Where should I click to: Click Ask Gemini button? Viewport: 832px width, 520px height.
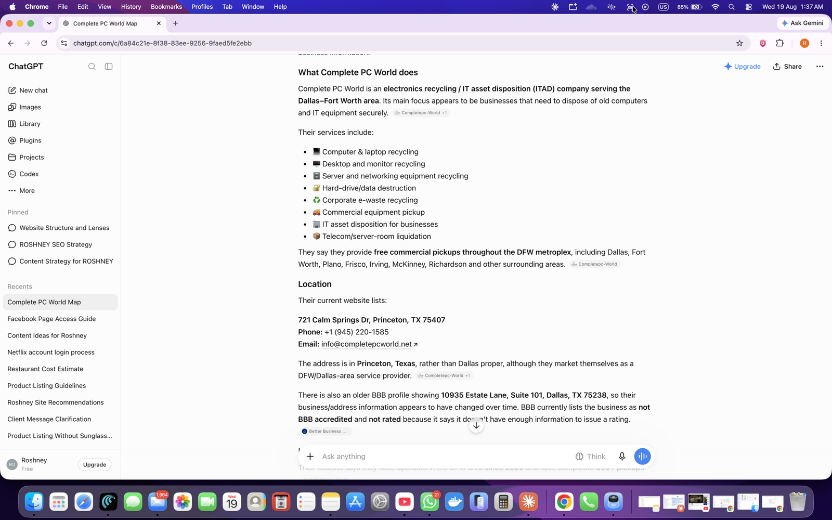coord(802,23)
